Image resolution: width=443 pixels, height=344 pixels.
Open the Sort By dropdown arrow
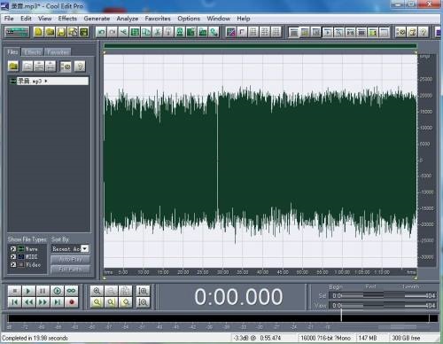tap(85, 249)
